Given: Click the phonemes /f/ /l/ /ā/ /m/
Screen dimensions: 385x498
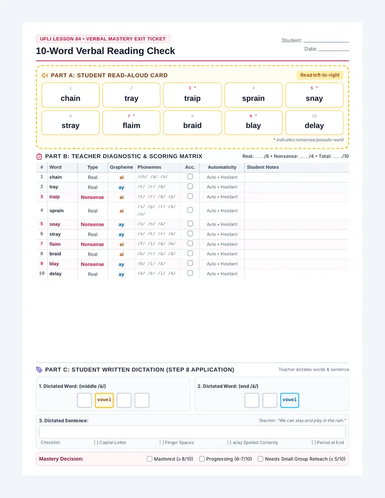Looking at the screenshot, I should (157, 244).
